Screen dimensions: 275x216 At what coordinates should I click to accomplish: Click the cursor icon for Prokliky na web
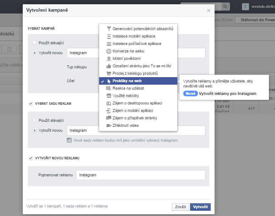109,81
